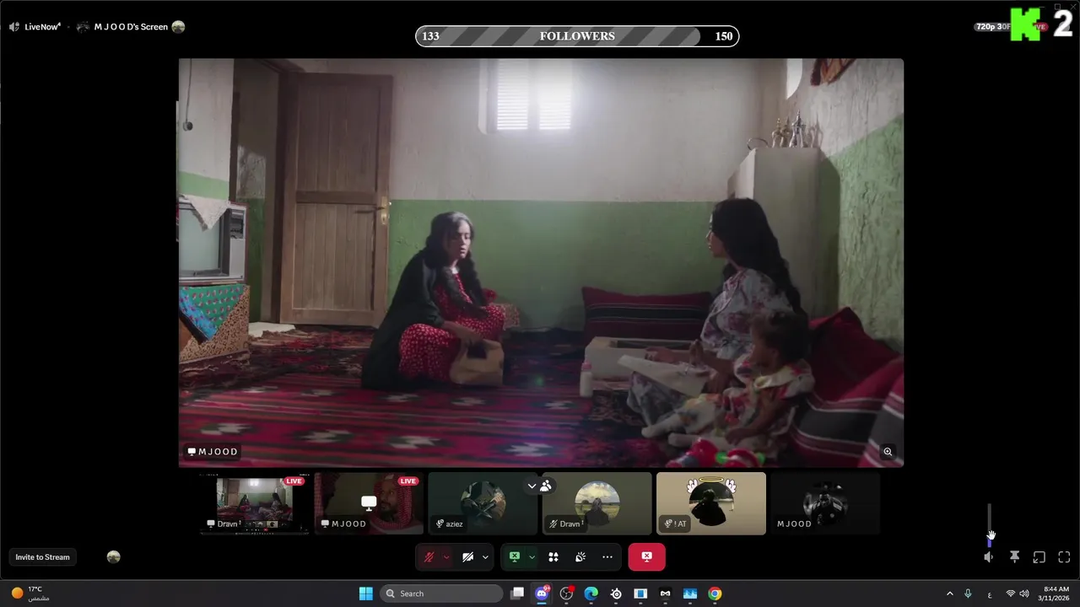Unmute the microphone in the call controls
The width and height of the screenshot is (1080, 607).
429,557
